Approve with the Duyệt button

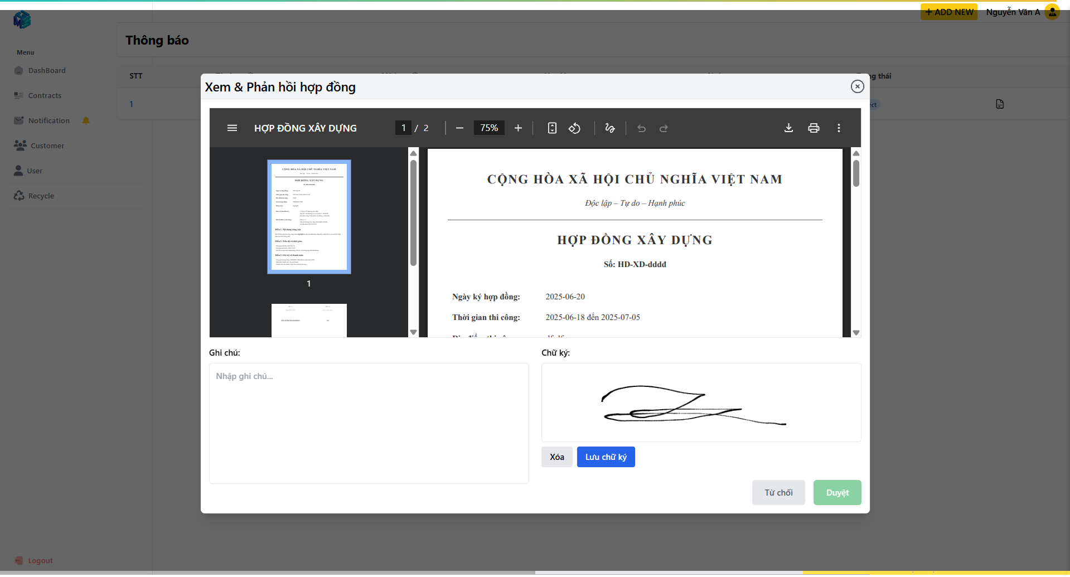(x=837, y=493)
